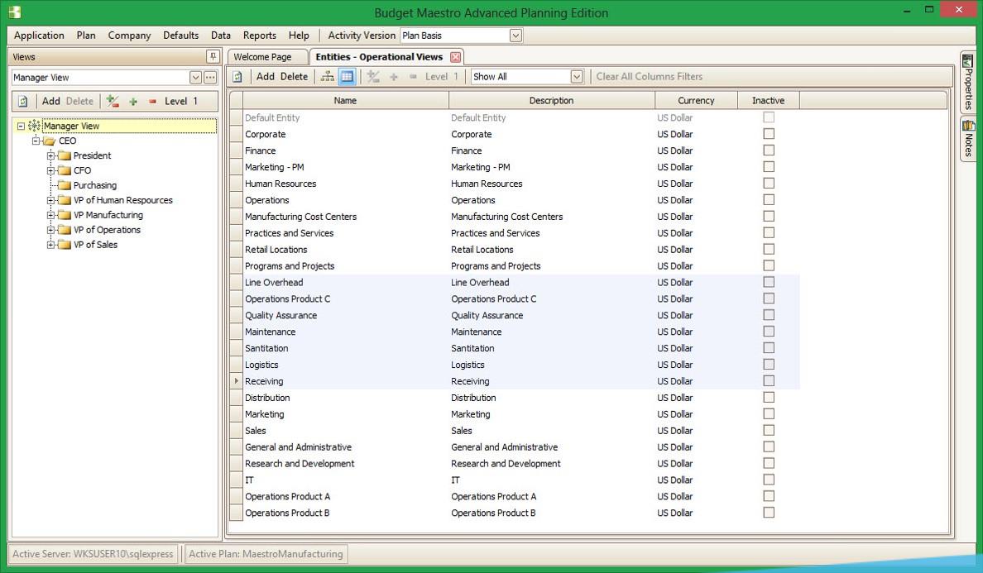
Task: Click the VP of Sales folder icon
Action: (64, 245)
